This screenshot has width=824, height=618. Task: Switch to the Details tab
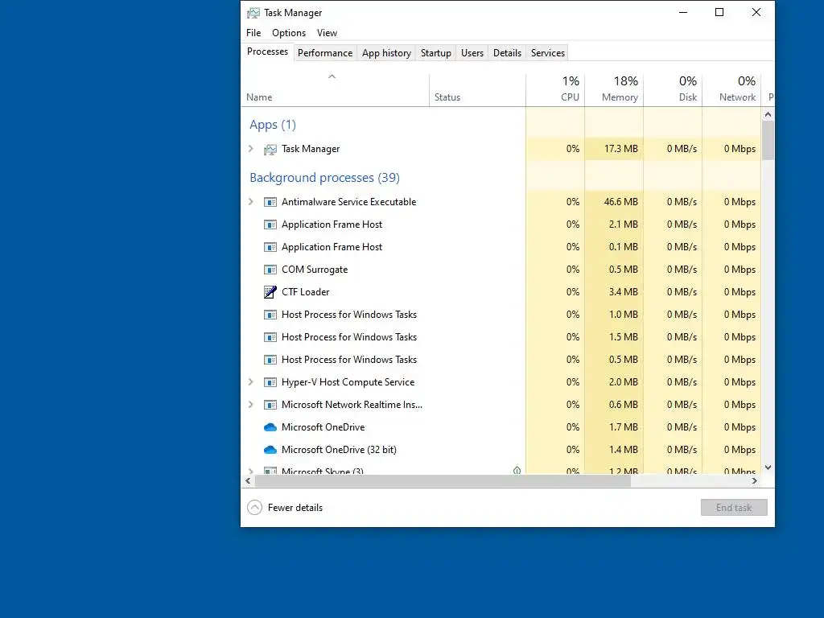point(507,53)
